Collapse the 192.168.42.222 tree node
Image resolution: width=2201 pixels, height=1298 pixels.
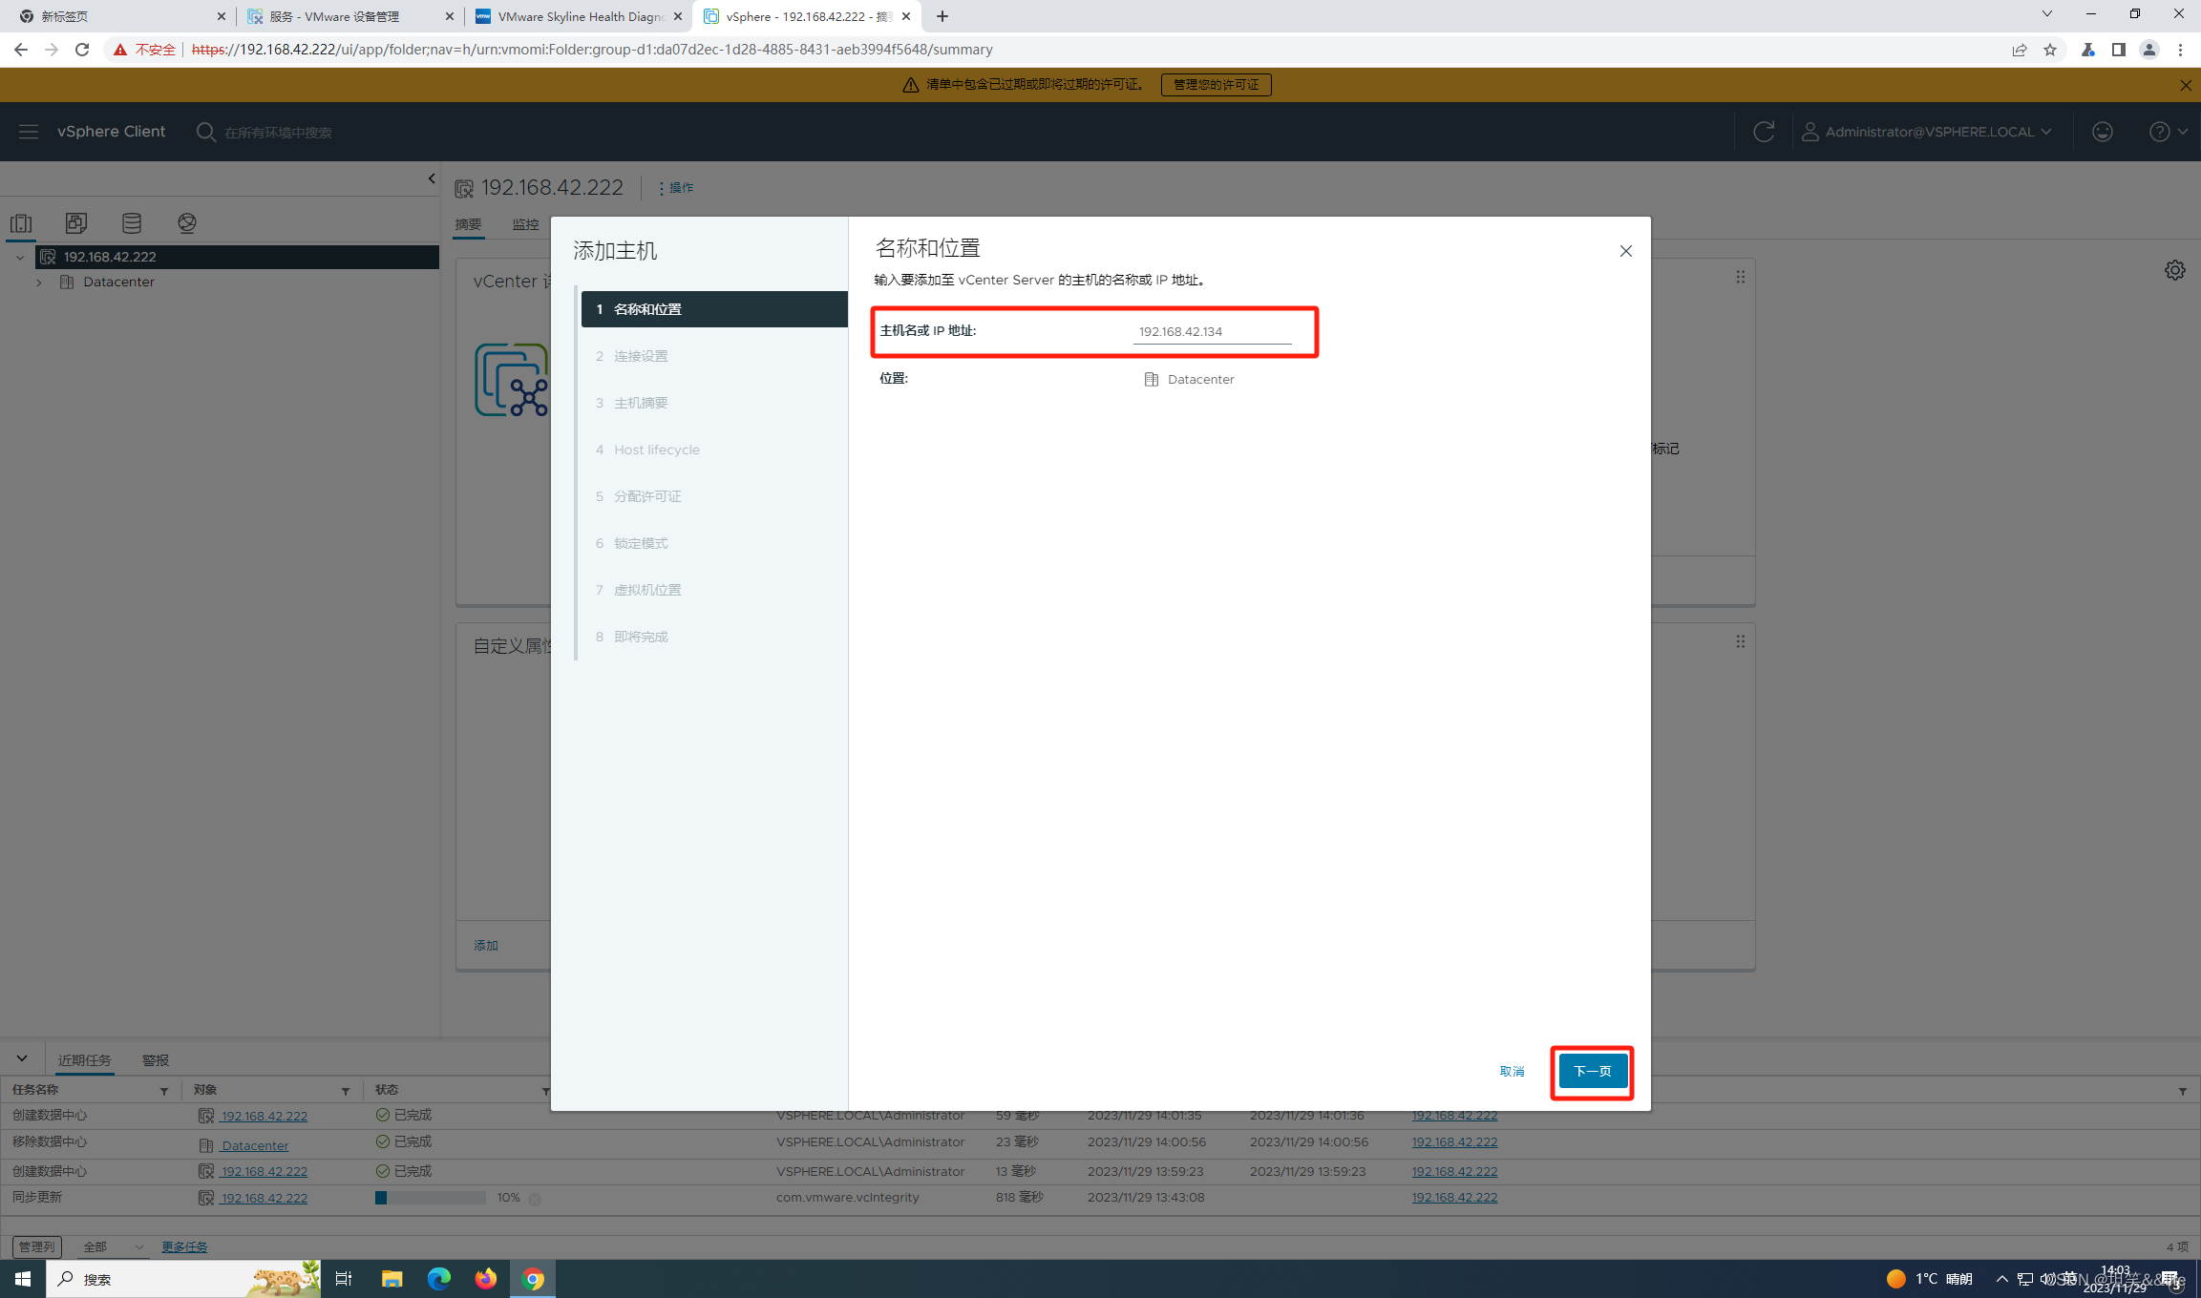pyautogui.click(x=20, y=257)
